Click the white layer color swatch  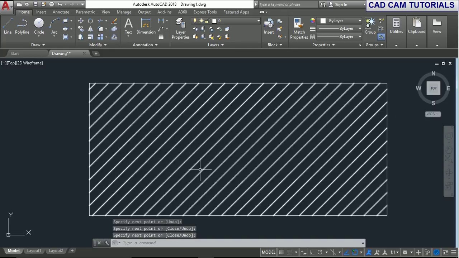coord(214,21)
